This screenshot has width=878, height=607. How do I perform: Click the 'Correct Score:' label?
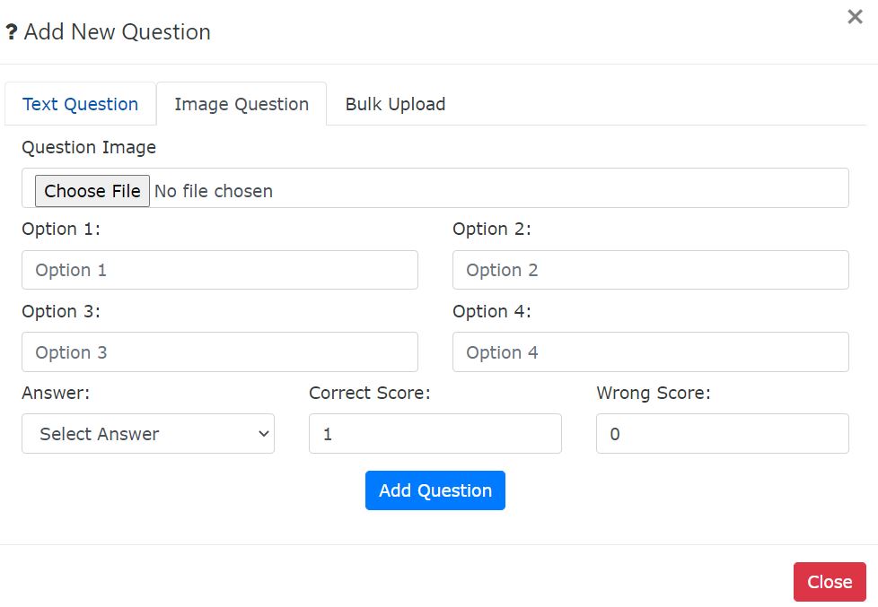coord(369,393)
